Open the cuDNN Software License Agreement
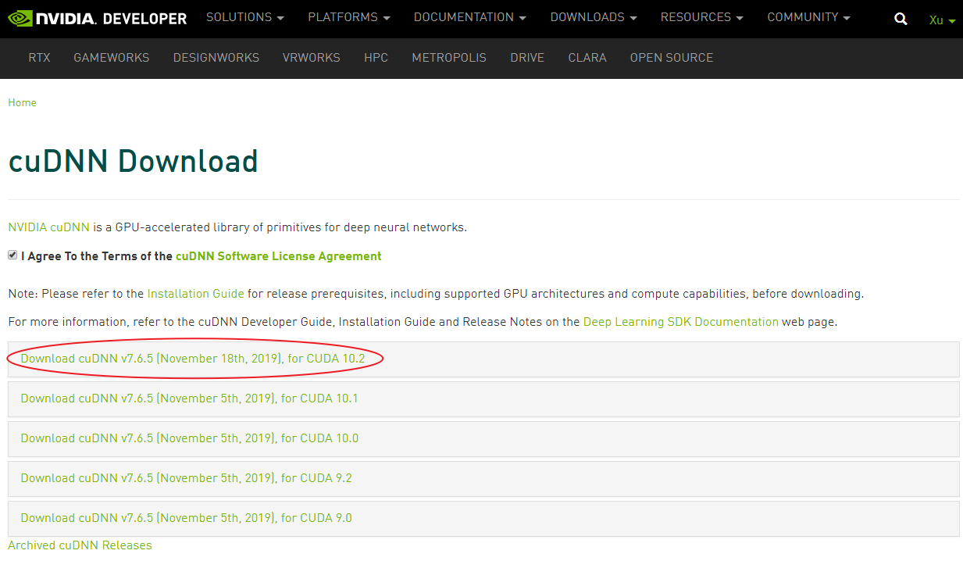This screenshot has width=963, height=561. 279,256
